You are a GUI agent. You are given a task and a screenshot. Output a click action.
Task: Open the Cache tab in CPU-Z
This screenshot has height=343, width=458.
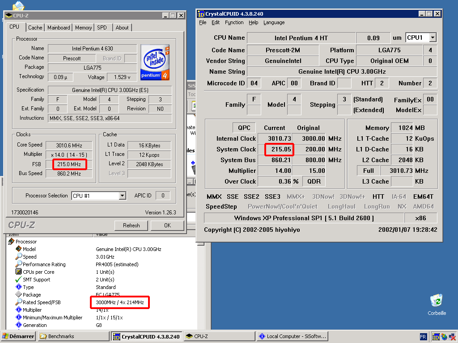point(35,27)
